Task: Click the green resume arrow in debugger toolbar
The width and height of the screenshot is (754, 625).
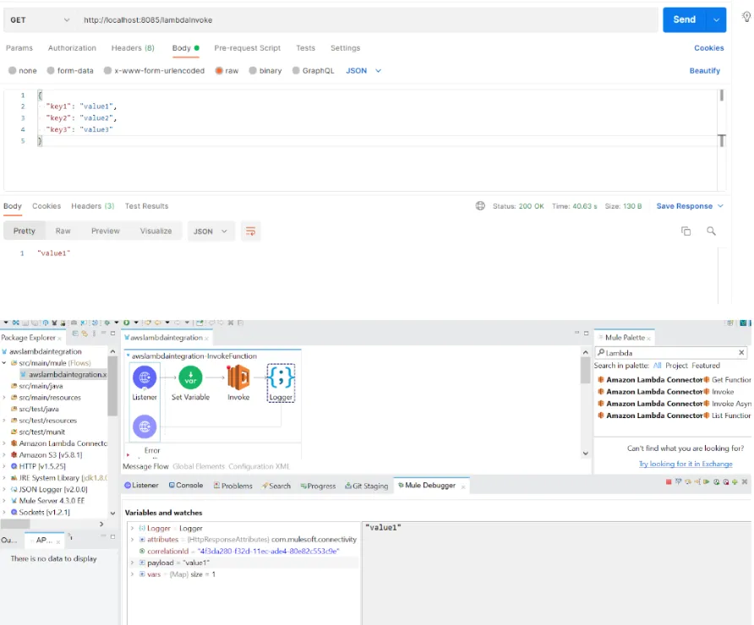Action: pyautogui.click(x=707, y=481)
